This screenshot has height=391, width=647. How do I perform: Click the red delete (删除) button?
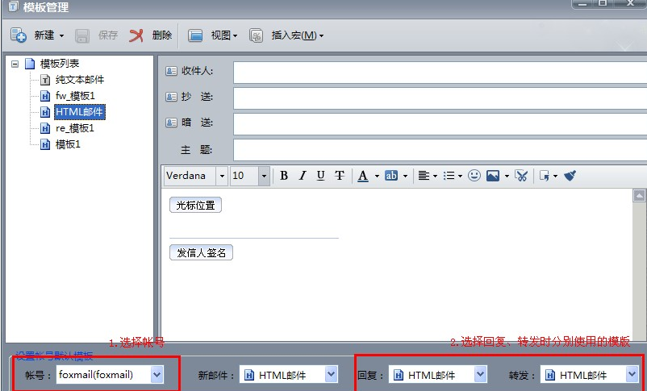click(151, 35)
